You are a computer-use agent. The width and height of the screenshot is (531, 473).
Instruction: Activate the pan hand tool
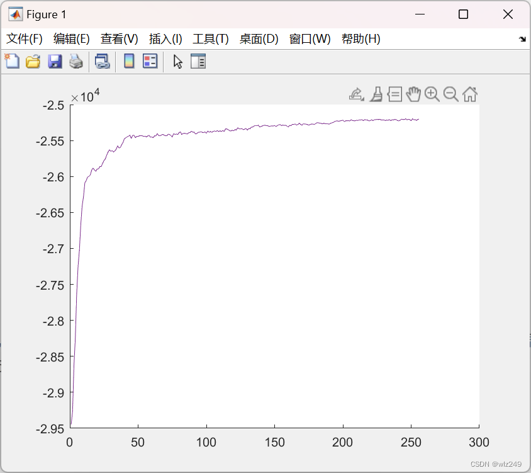click(x=413, y=94)
